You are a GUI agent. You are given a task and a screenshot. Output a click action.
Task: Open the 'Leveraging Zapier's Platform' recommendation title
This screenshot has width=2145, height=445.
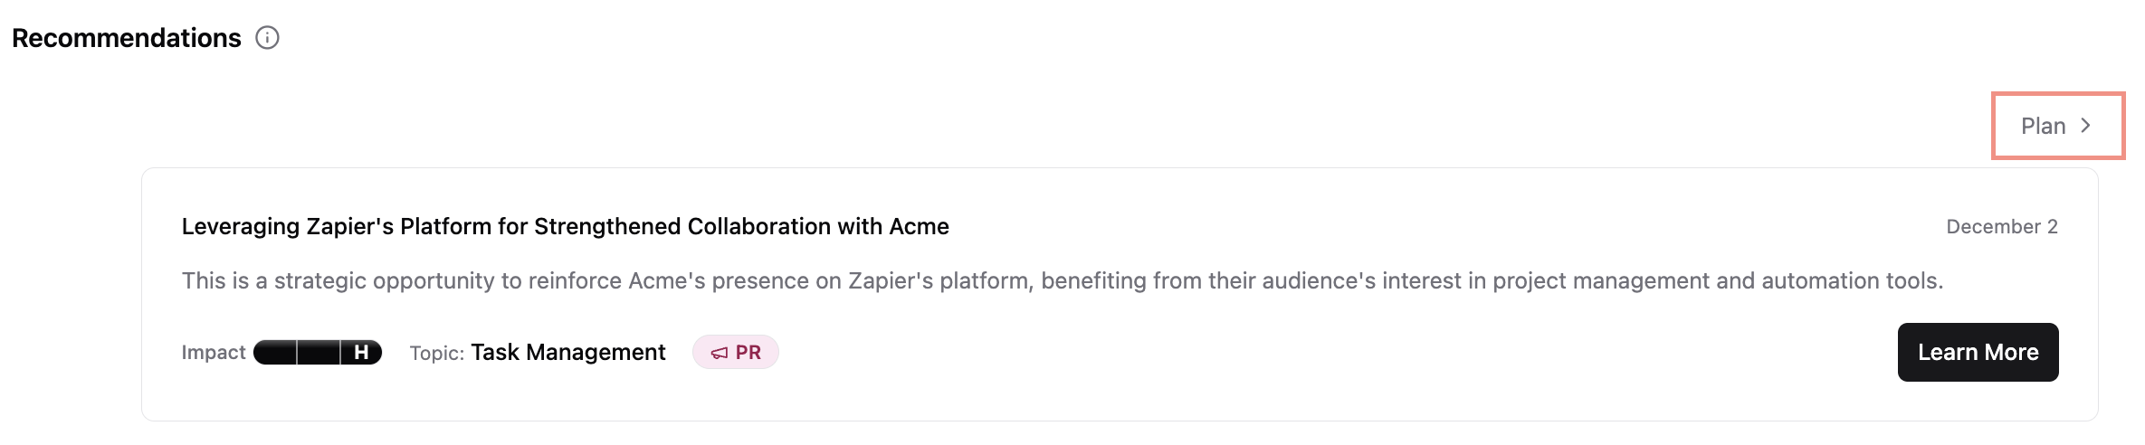coord(565,226)
